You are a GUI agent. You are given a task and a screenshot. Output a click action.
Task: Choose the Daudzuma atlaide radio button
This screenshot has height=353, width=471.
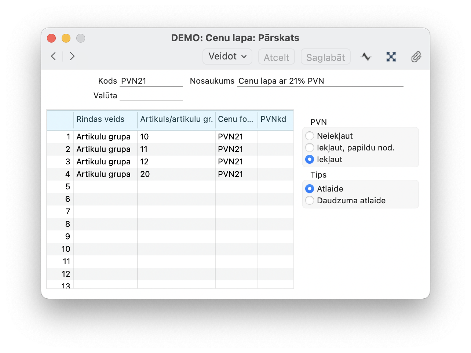click(x=310, y=200)
